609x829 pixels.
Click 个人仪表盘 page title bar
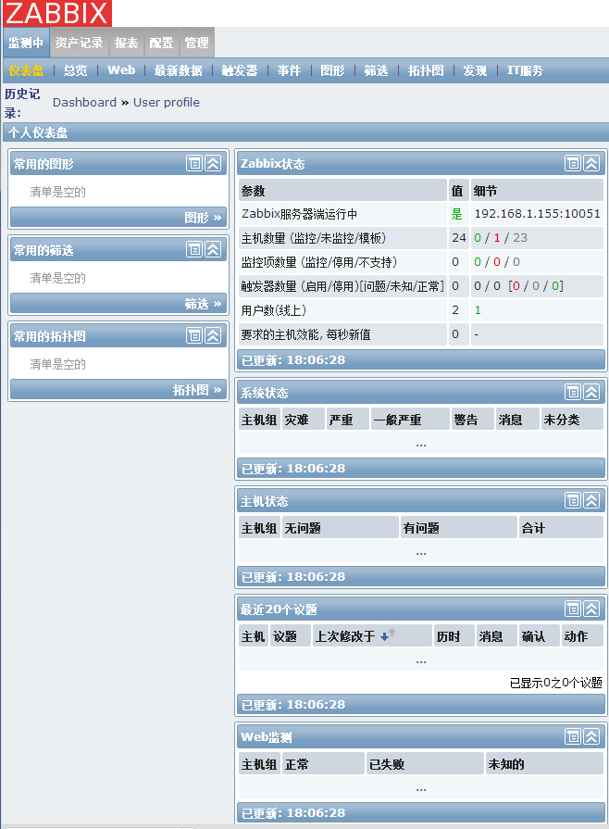point(305,132)
